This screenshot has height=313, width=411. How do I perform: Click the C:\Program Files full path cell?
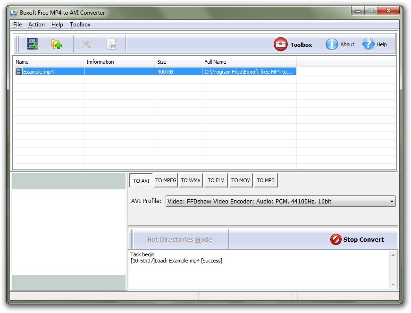249,72
